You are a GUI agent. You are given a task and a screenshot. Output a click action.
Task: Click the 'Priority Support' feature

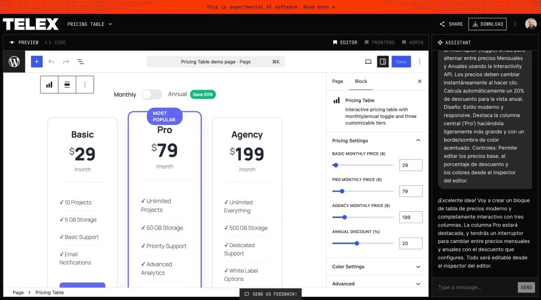[164, 246]
